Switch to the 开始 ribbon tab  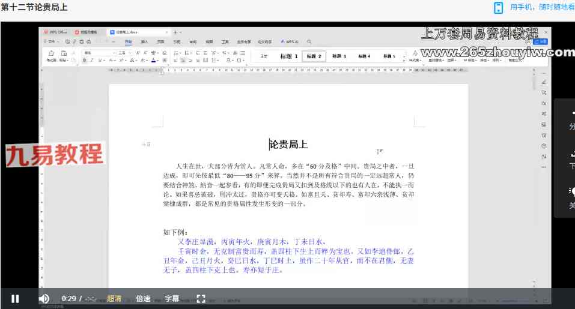(128, 42)
